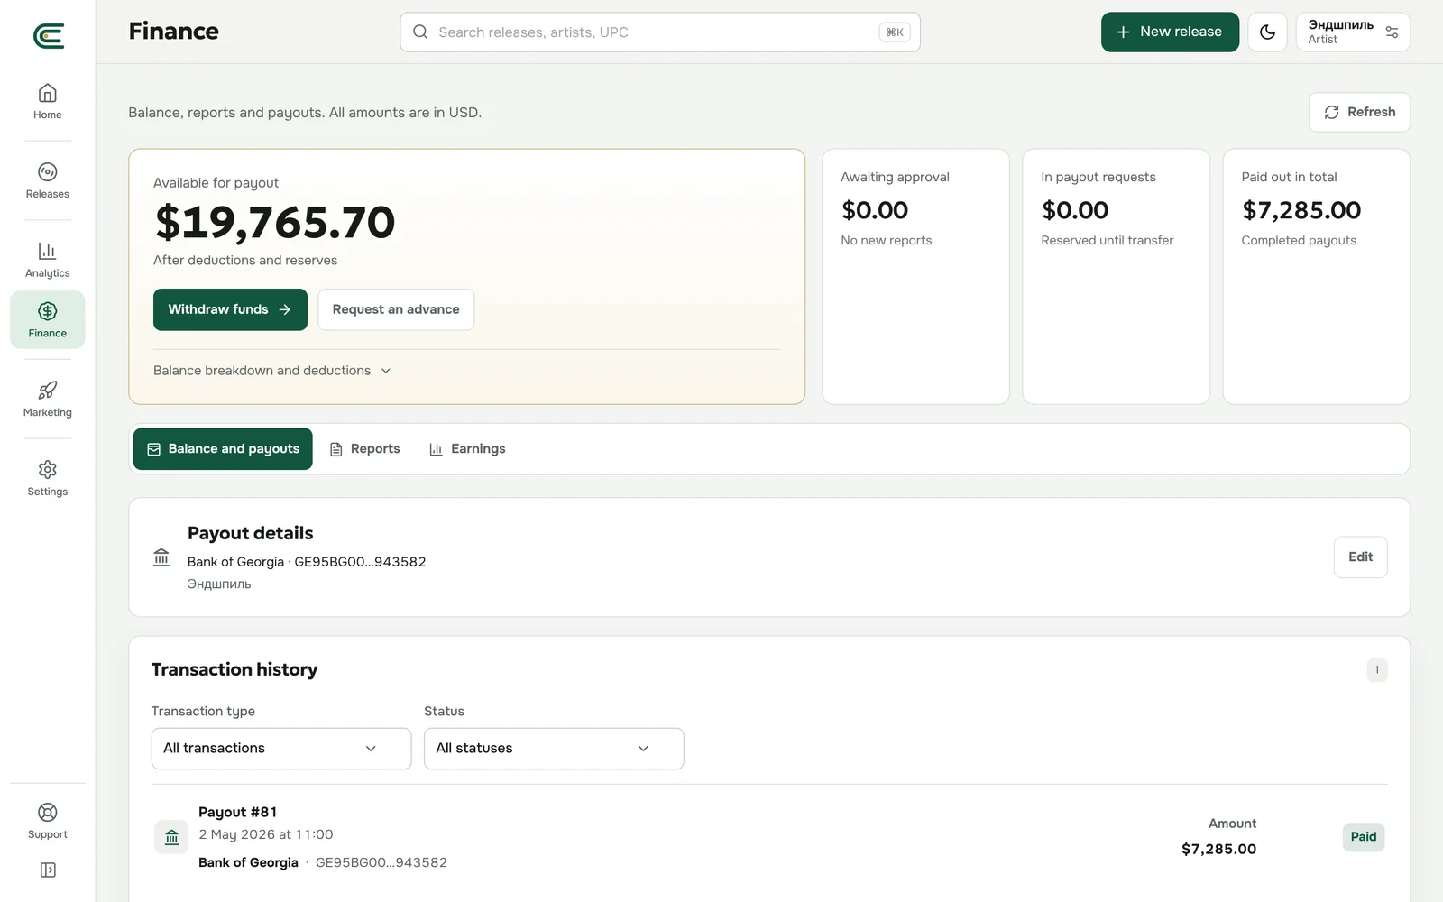Image resolution: width=1443 pixels, height=902 pixels.
Task: Open the Transaction type dropdown
Action: 281,749
